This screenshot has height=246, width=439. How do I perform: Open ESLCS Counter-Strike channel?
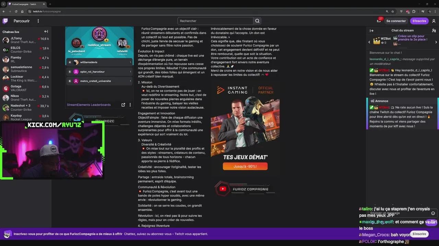pos(26,50)
